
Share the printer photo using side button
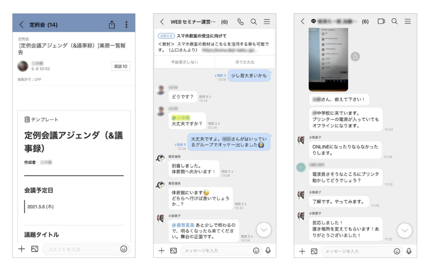(355, 56)
